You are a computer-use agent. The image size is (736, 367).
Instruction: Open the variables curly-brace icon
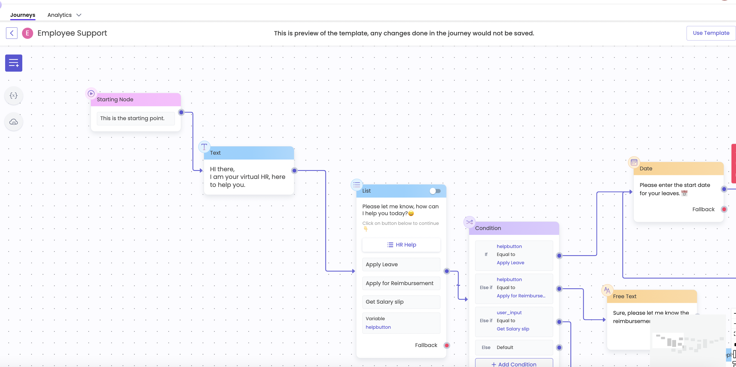(x=13, y=96)
